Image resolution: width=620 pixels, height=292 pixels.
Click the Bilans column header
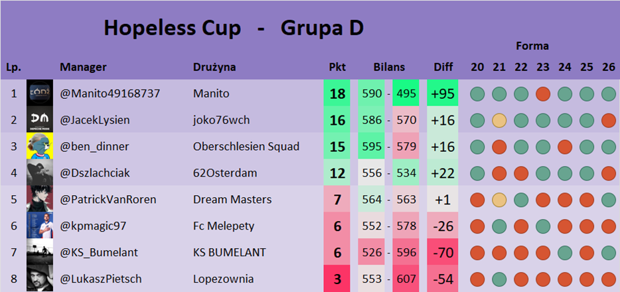(389, 67)
